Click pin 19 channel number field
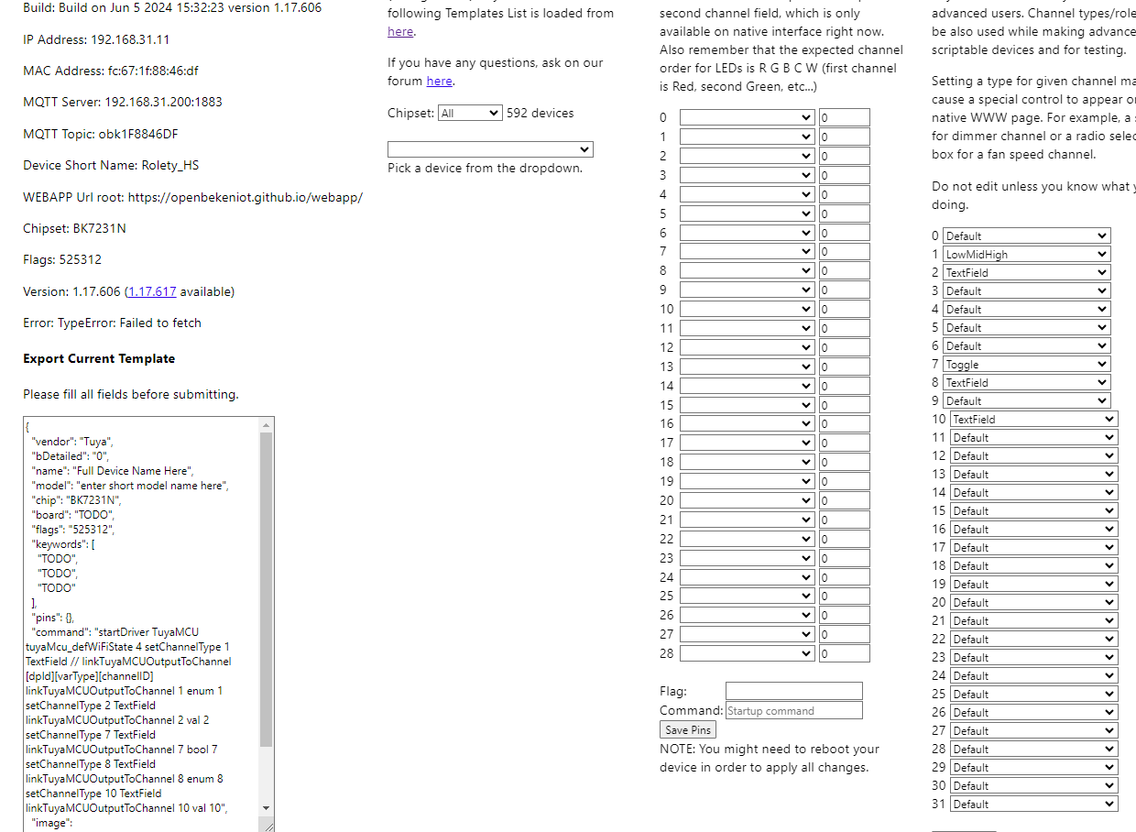The image size is (1136, 832). (x=844, y=481)
